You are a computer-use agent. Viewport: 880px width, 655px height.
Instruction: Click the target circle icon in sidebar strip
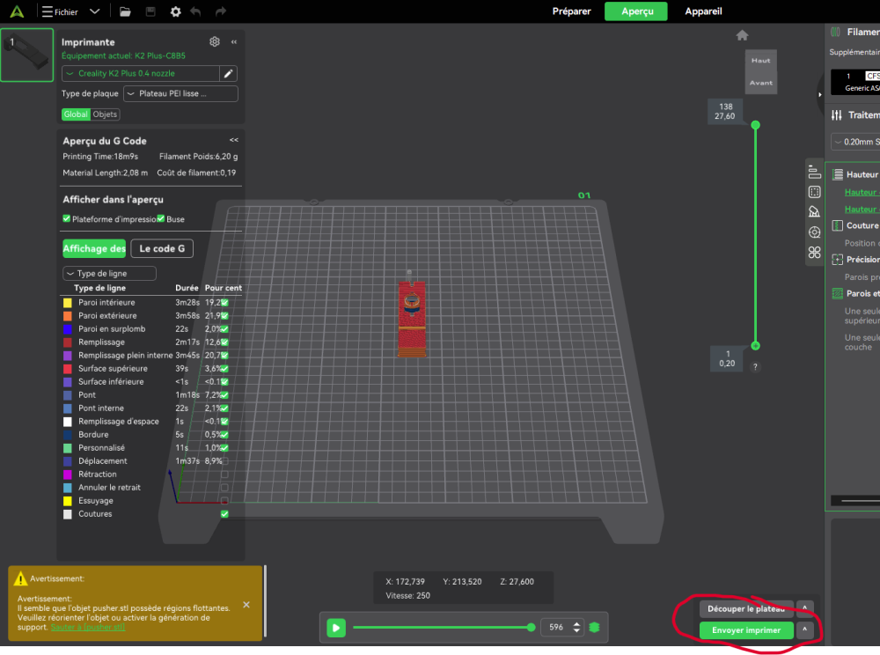[814, 232]
